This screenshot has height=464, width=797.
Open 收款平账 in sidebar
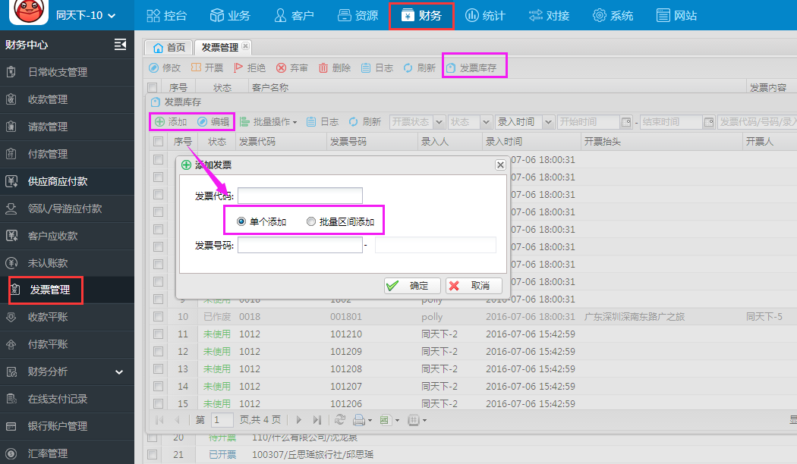(x=67, y=317)
